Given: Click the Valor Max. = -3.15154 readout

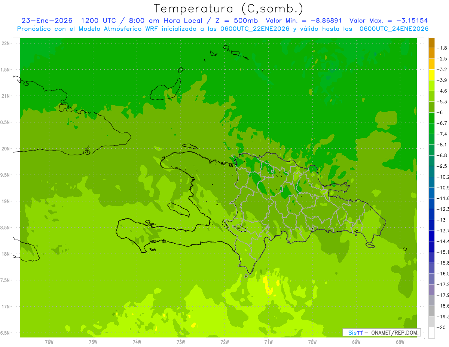Looking at the screenshot, I should click(x=388, y=21).
